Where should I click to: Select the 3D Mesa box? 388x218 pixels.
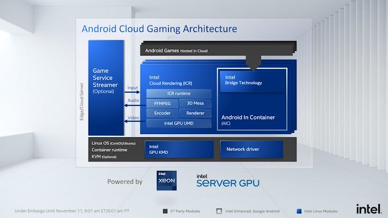point(195,104)
